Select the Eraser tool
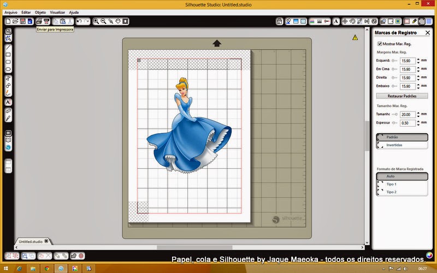The image size is (437, 273). [x=8, y=111]
